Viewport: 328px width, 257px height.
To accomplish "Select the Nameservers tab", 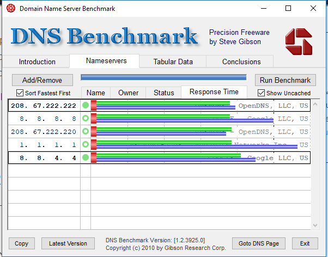I will [105, 61].
